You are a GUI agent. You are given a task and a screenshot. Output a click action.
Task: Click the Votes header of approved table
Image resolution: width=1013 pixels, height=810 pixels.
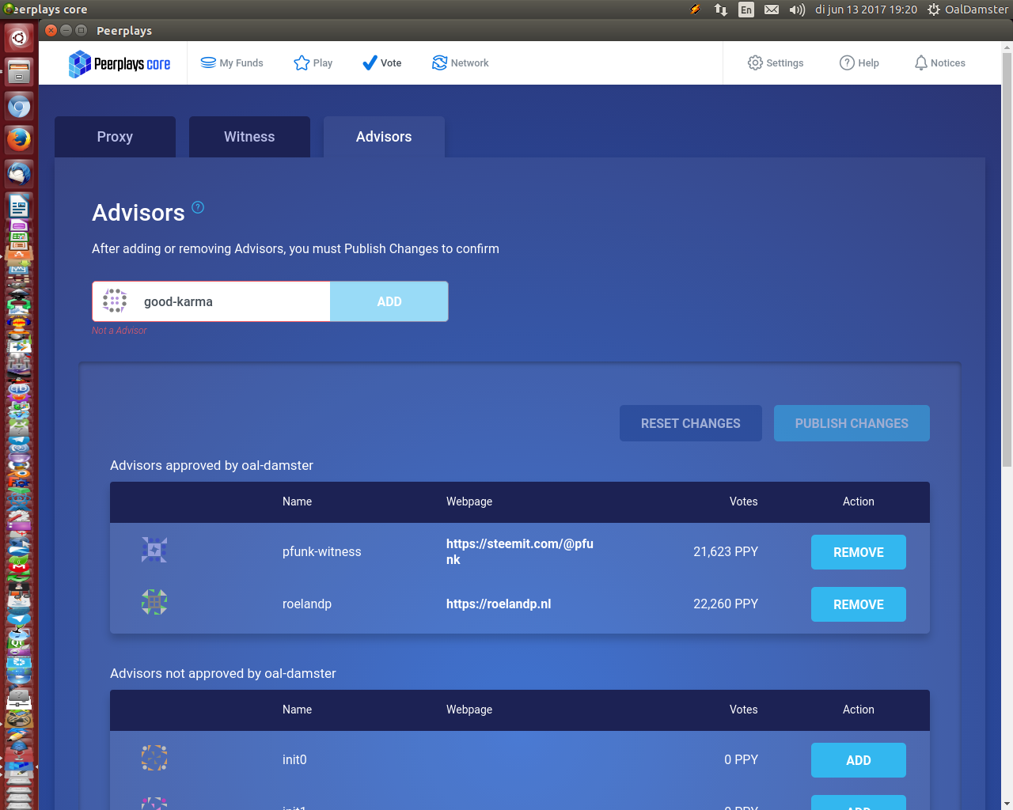pos(744,502)
